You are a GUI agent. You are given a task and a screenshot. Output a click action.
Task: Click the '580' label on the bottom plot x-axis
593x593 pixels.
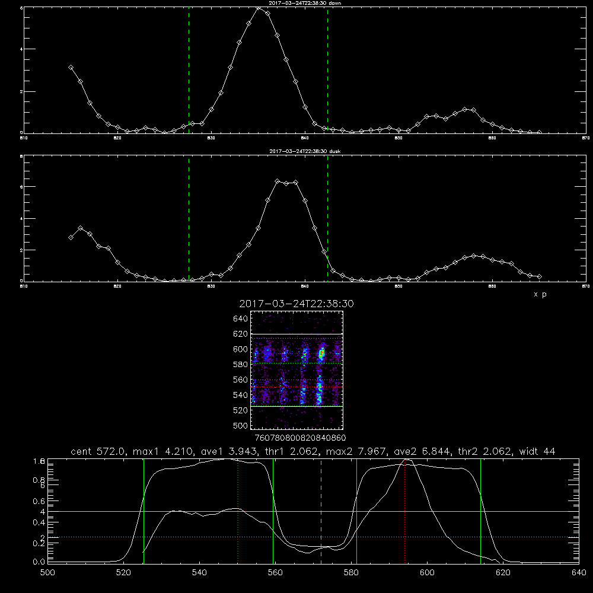pyautogui.click(x=351, y=573)
